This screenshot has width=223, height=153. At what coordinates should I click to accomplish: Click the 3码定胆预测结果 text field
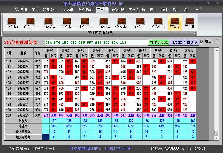point(96,43)
